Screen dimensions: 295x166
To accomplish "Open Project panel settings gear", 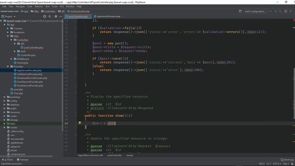I will (x=56, y=17).
